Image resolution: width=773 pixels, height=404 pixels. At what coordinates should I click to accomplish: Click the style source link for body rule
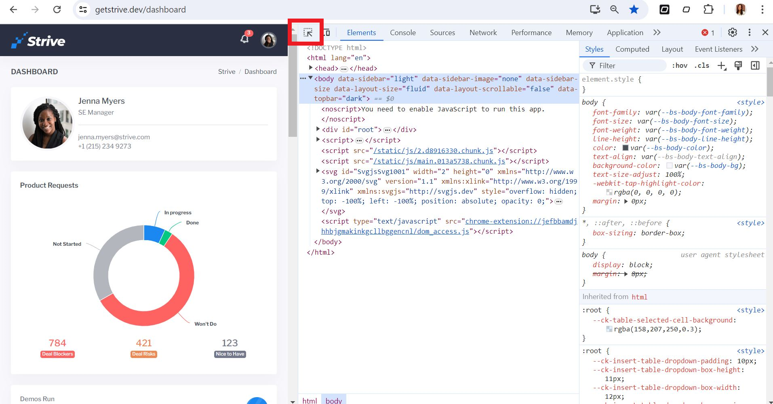[x=750, y=102]
